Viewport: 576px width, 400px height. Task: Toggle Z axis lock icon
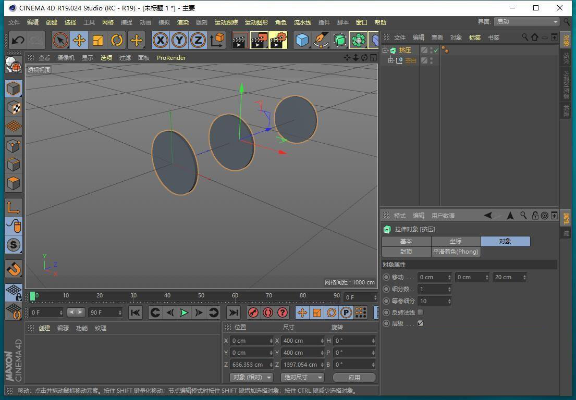click(198, 40)
